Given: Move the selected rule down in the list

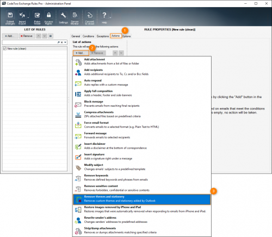Looking at the screenshot, I should point(45,36).
